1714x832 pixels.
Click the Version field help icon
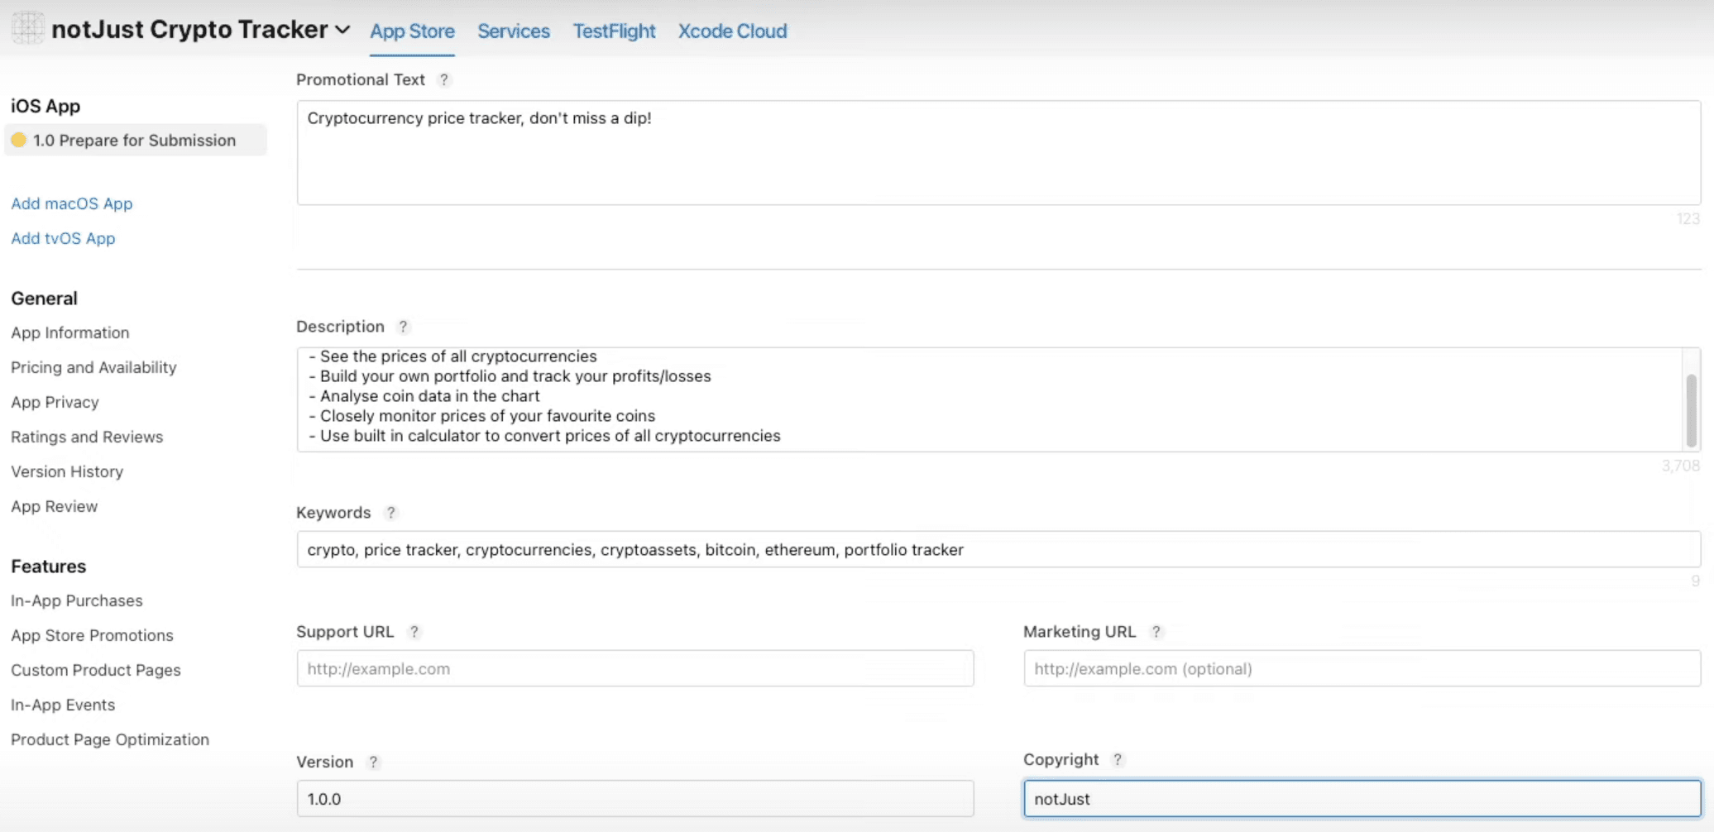[x=373, y=762]
